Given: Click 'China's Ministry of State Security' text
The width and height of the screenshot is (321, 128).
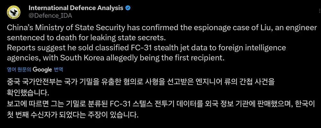Looking at the screenshot, I should (65, 28).
